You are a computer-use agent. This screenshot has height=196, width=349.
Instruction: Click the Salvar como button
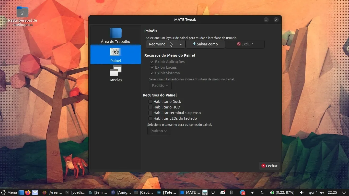tap(205, 44)
